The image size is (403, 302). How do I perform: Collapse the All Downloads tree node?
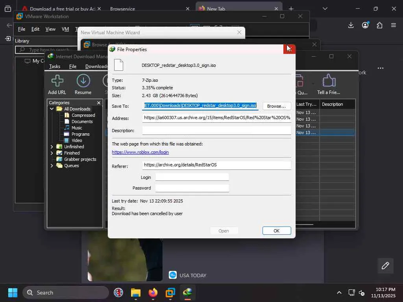tap(52, 109)
